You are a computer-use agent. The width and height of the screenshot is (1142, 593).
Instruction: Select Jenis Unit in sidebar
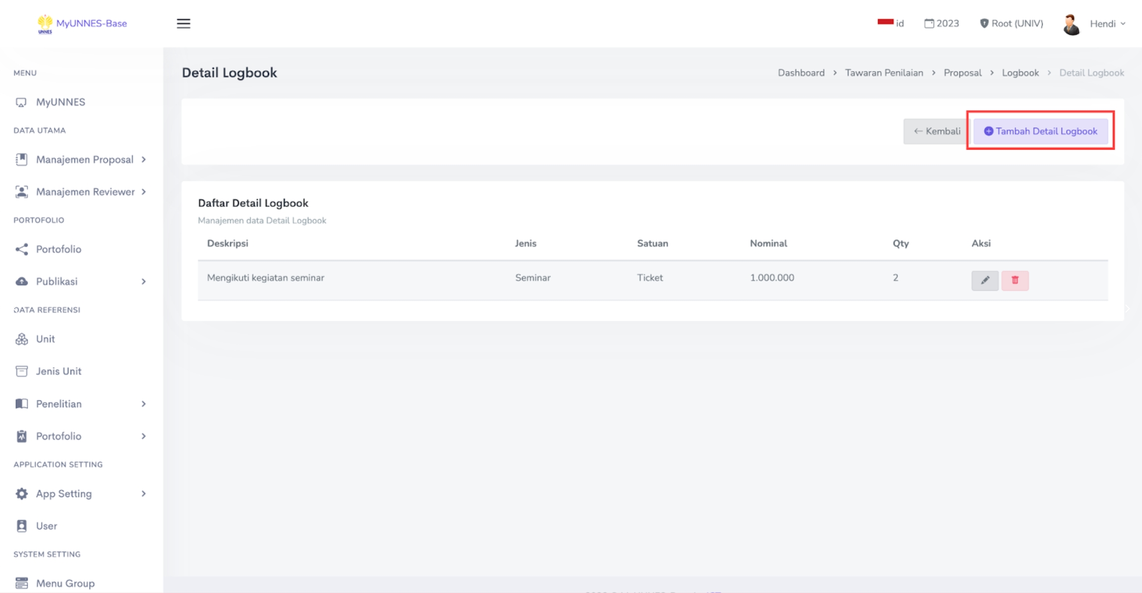pyautogui.click(x=58, y=371)
